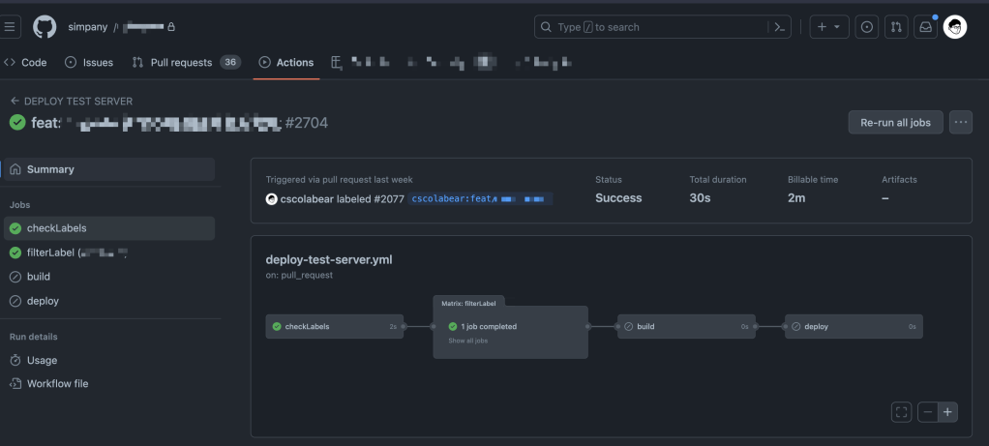Switch to the Code tab
This screenshot has height=446, width=989.
pos(25,63)
